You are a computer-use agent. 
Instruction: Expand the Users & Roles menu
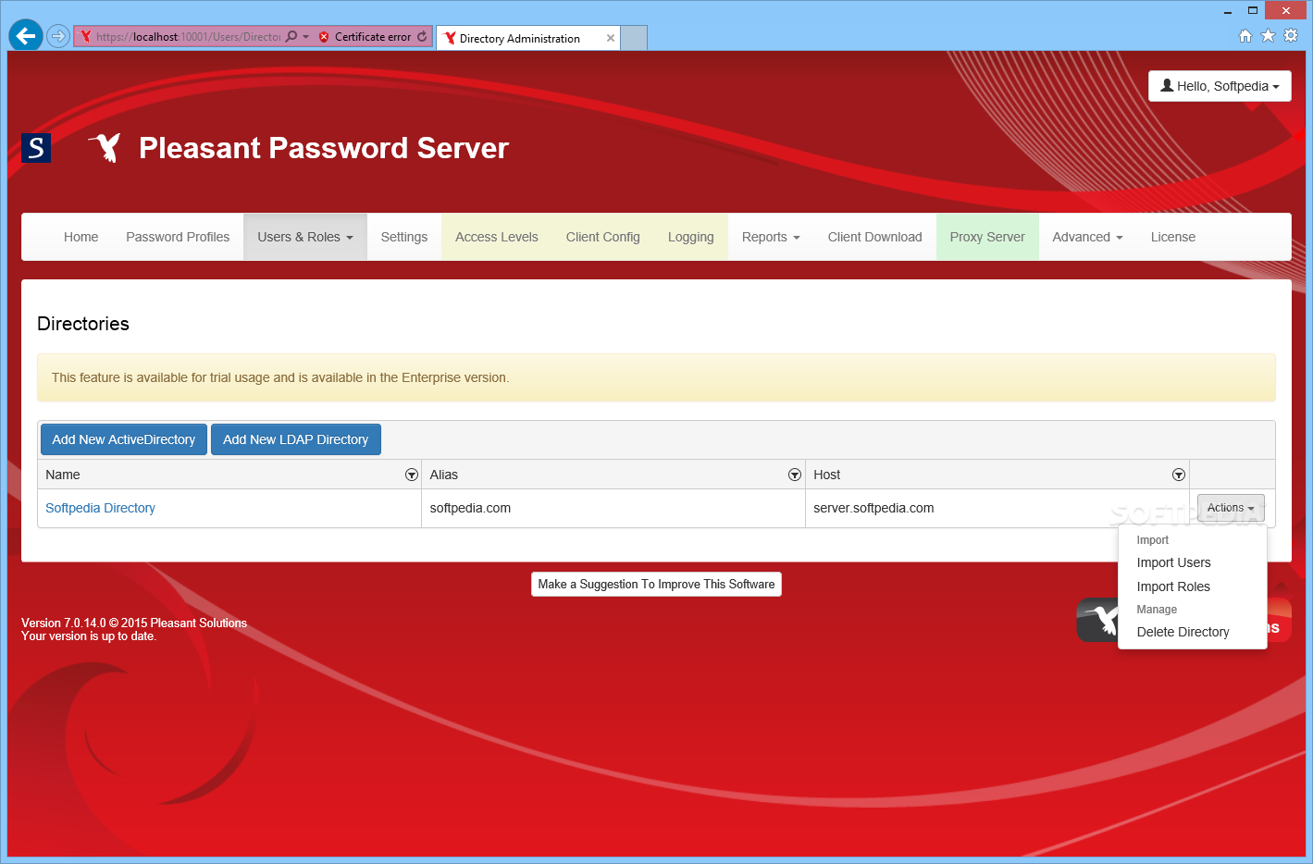tap(305, 237)
